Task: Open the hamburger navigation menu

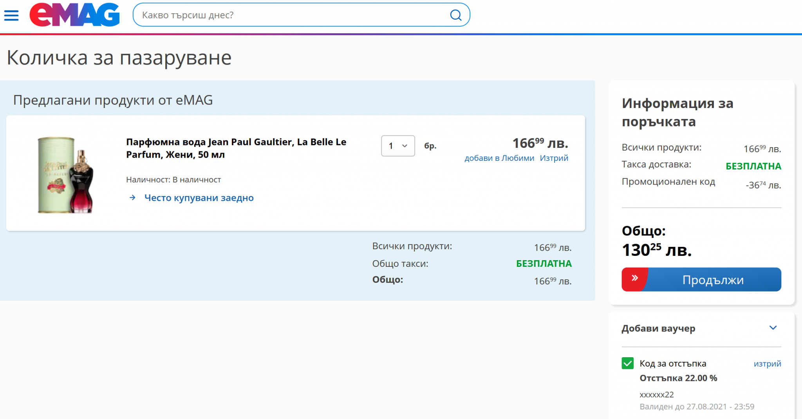Action: pos(11,15)
